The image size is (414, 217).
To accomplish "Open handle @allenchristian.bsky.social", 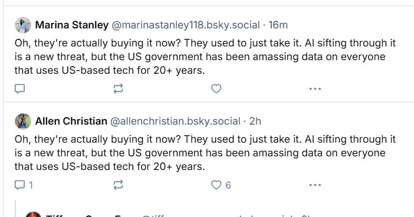I will 175,121.
